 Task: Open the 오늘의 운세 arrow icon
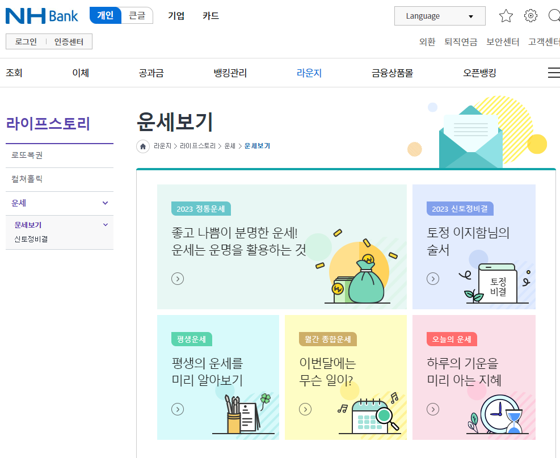[x=433, y=409]
